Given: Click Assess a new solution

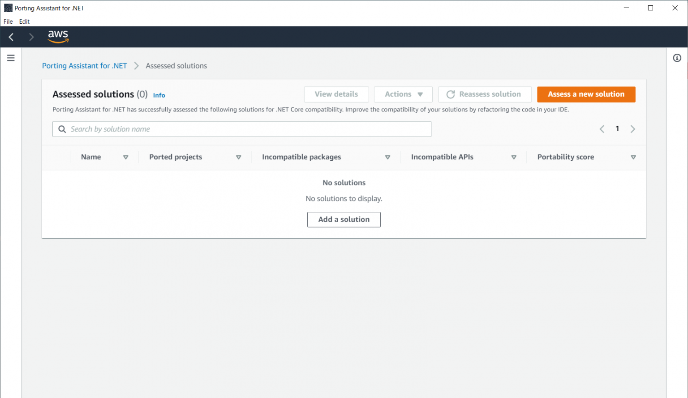Looking at the screenshot, I should click(586, 94).
